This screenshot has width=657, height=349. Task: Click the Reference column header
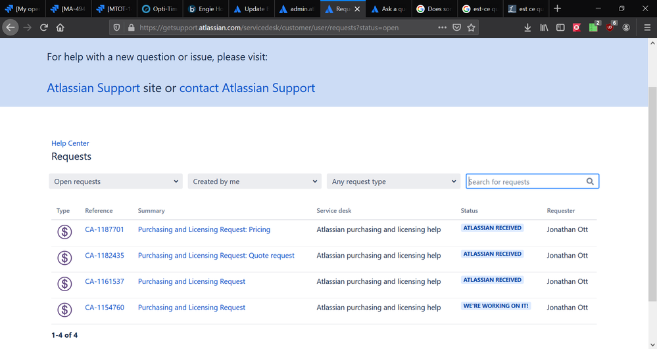99,211
